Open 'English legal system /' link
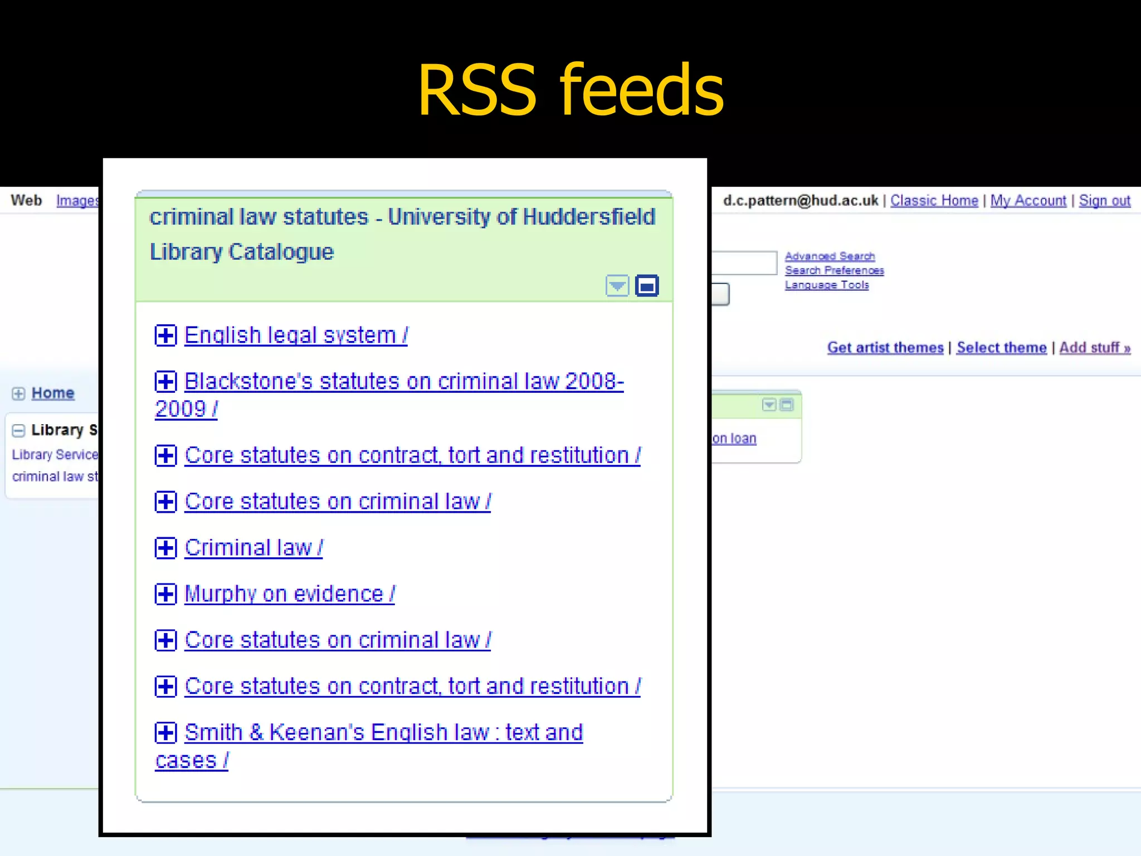Viewport: 1141px width, 856px height. (x=296, y=335)
